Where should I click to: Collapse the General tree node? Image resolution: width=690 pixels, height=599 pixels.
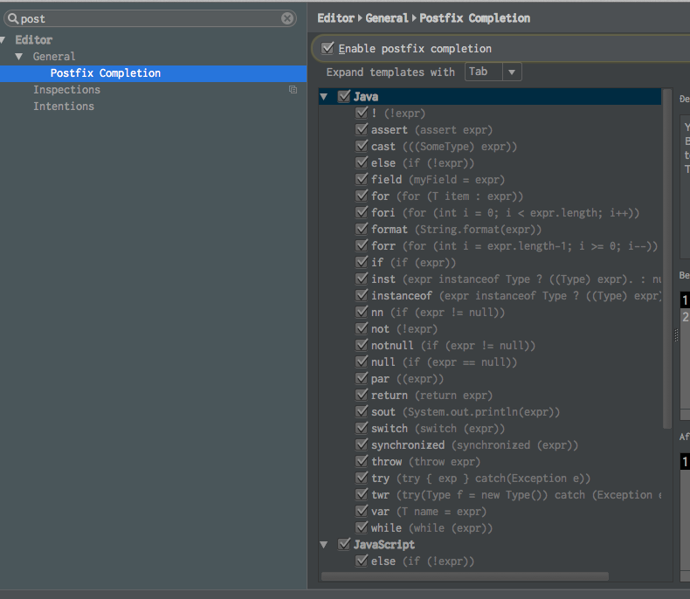point(19,57)
